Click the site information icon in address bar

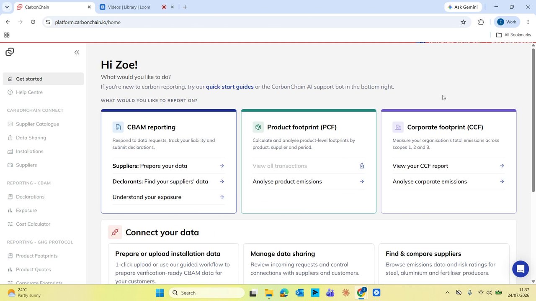coord(48,22)
